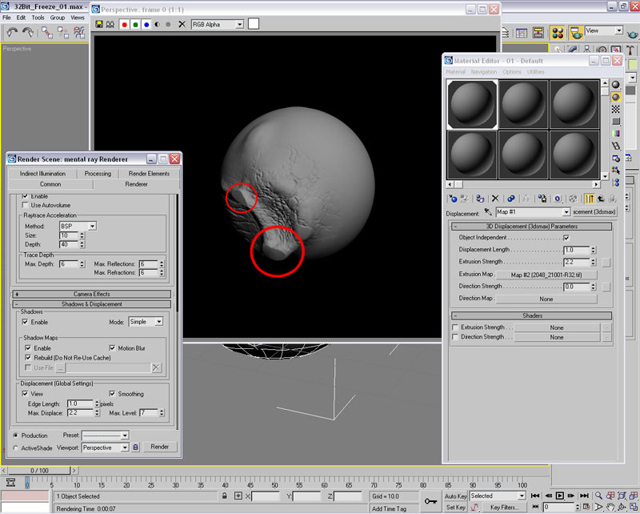Open the Selected key filter dropdown
This screenshot has height=514, width=640.
click(x=497, y=496)
